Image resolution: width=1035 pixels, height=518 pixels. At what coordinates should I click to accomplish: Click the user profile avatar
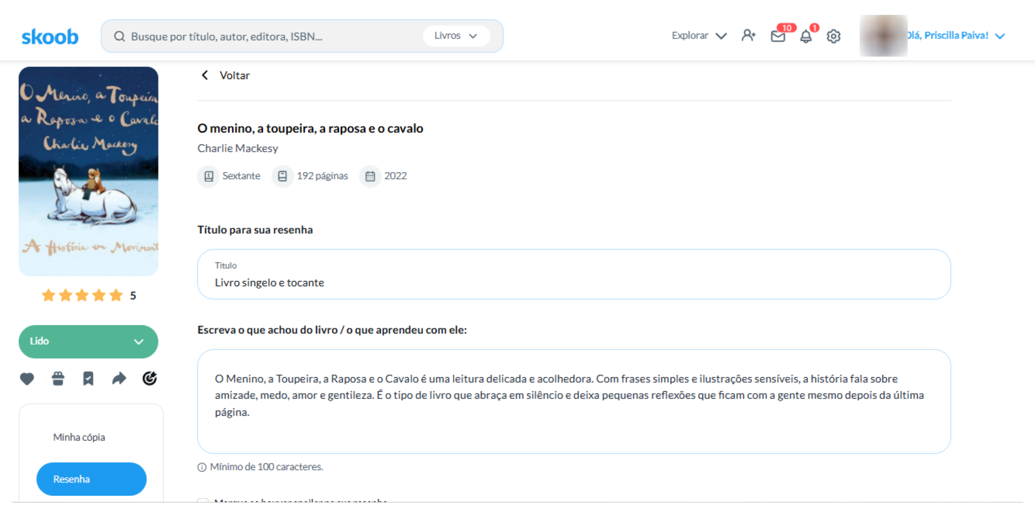click(x=883, y=36)
